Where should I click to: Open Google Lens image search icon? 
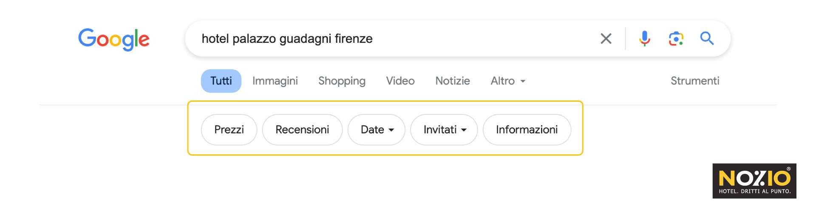[x=676, y=39]
